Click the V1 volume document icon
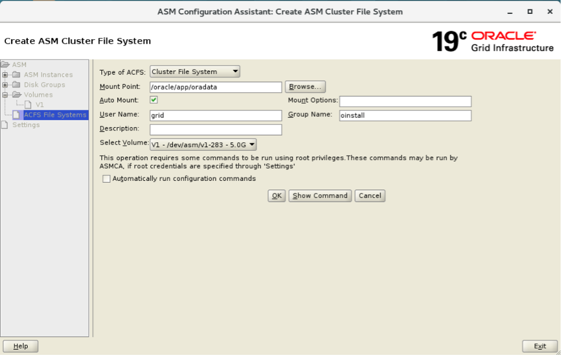 click(x=28, y=105)
